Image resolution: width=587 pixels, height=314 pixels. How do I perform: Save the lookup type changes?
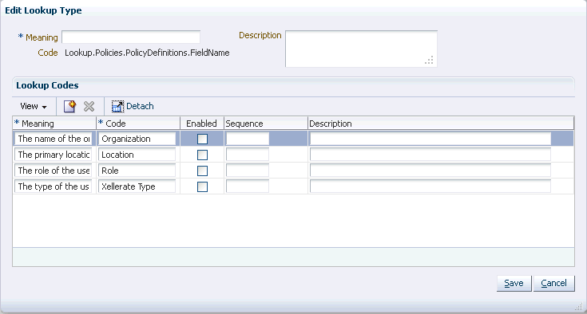pos(514,284)
